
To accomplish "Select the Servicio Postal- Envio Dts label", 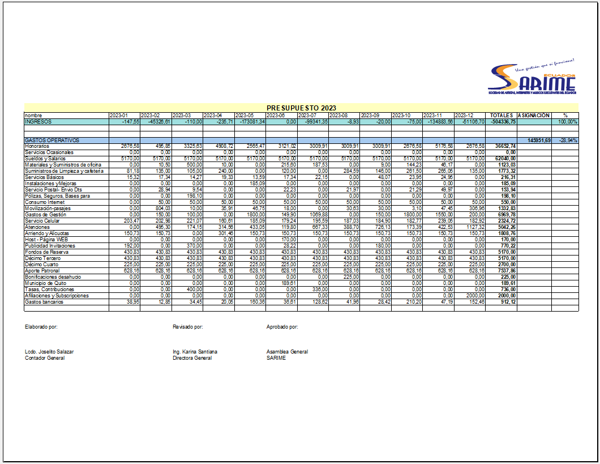I will pyautogui.click(x=53, y=190).
